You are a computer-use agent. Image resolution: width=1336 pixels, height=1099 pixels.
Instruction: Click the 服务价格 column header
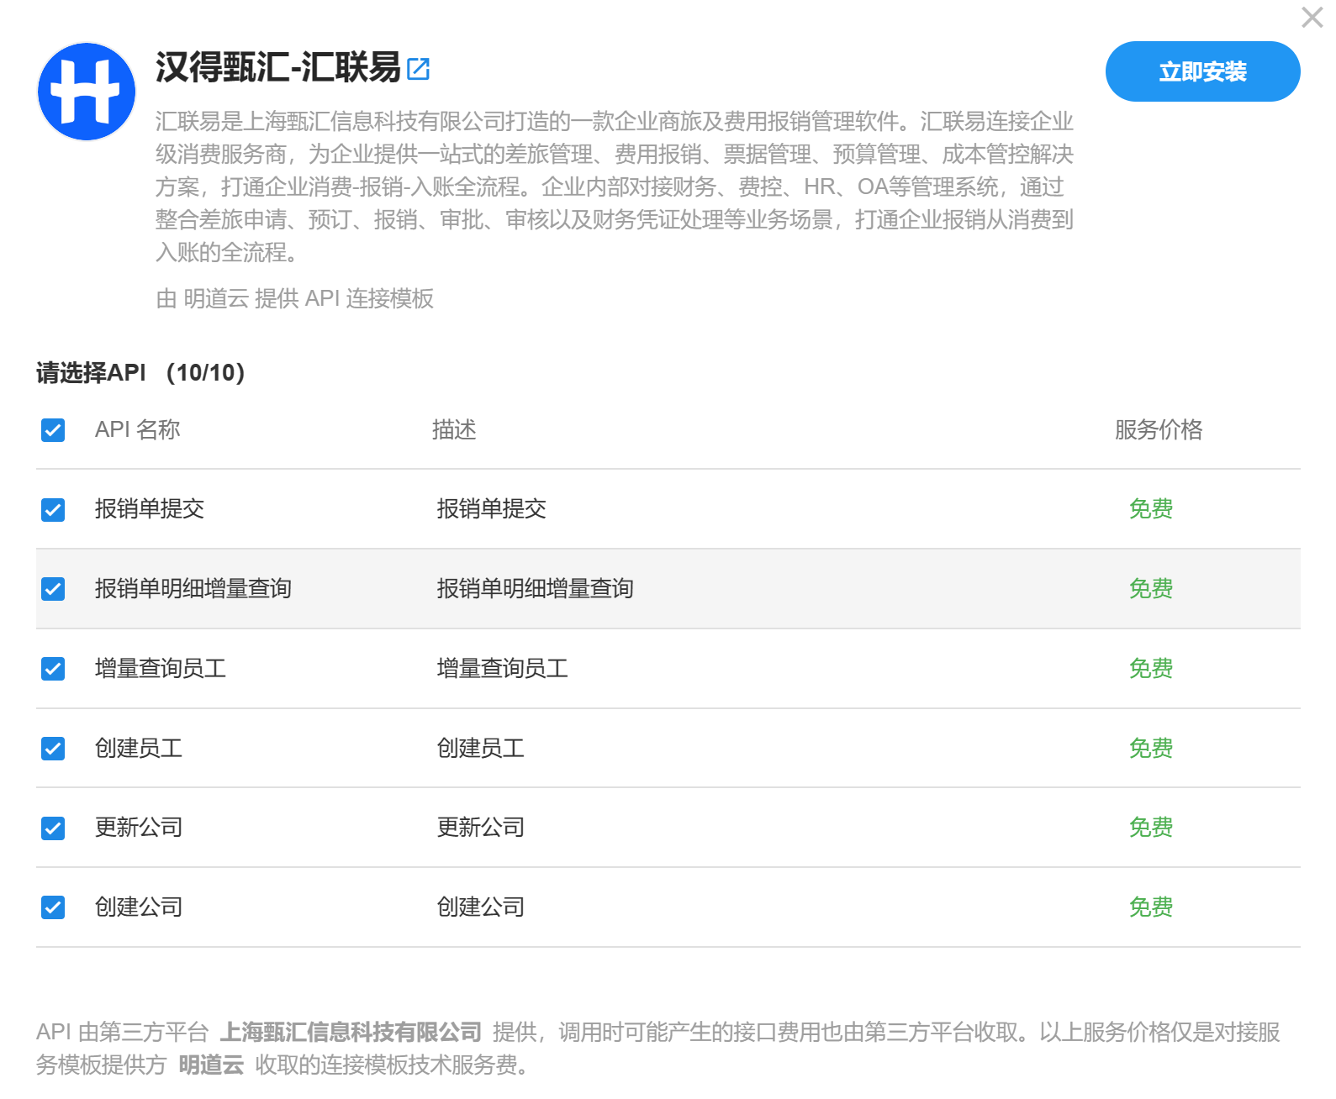tap(1158, 430)
